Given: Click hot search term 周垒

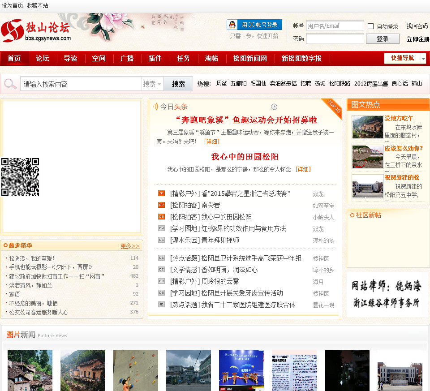Looking at the screenshot, I should coord(221,83).
